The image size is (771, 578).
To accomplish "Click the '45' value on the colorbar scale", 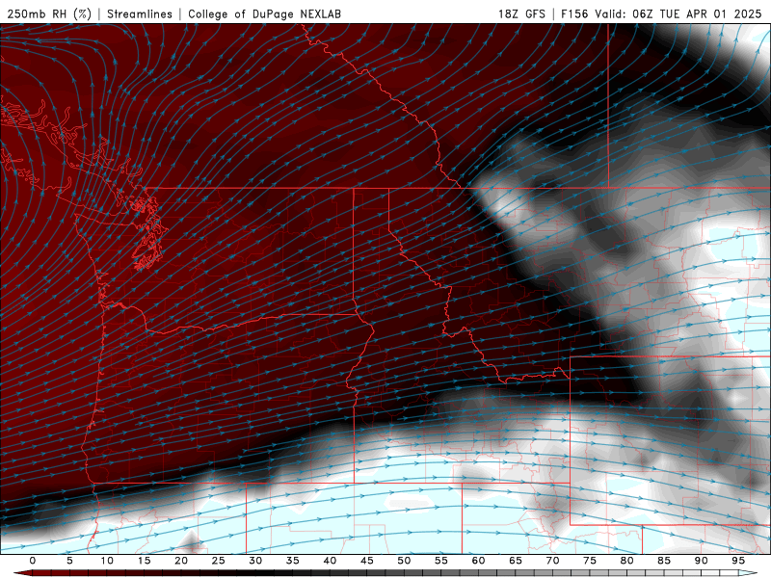I will pos(366,561).
